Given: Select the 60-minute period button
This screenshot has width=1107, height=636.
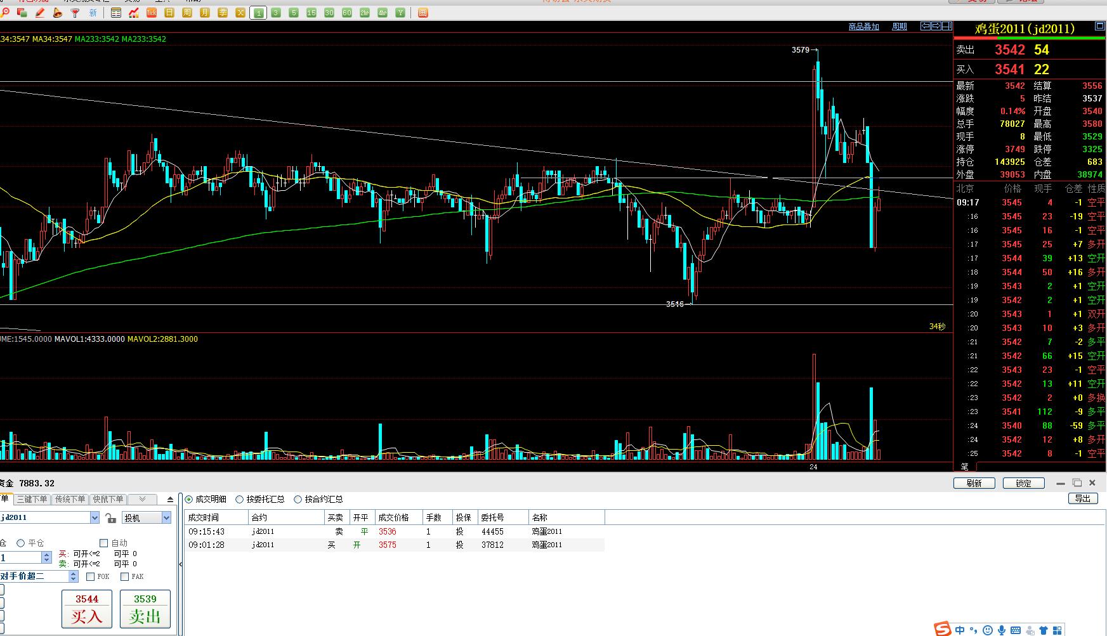Looking at the screenshot, I should pyautogui.click(x=347, y=12).
